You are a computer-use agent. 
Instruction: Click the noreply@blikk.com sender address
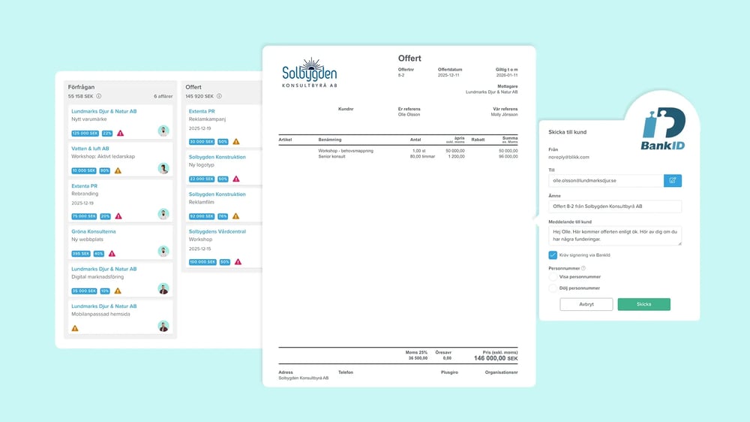pos(568,157)
